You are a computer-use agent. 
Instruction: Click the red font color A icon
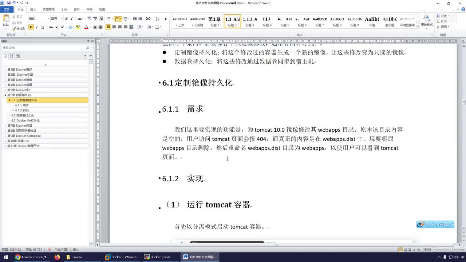coord(86,27)
